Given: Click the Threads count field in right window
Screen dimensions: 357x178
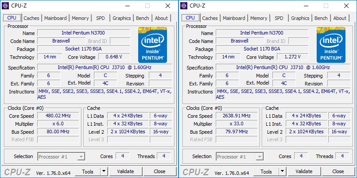Looking at the screenshot, I should click(342, 156).
